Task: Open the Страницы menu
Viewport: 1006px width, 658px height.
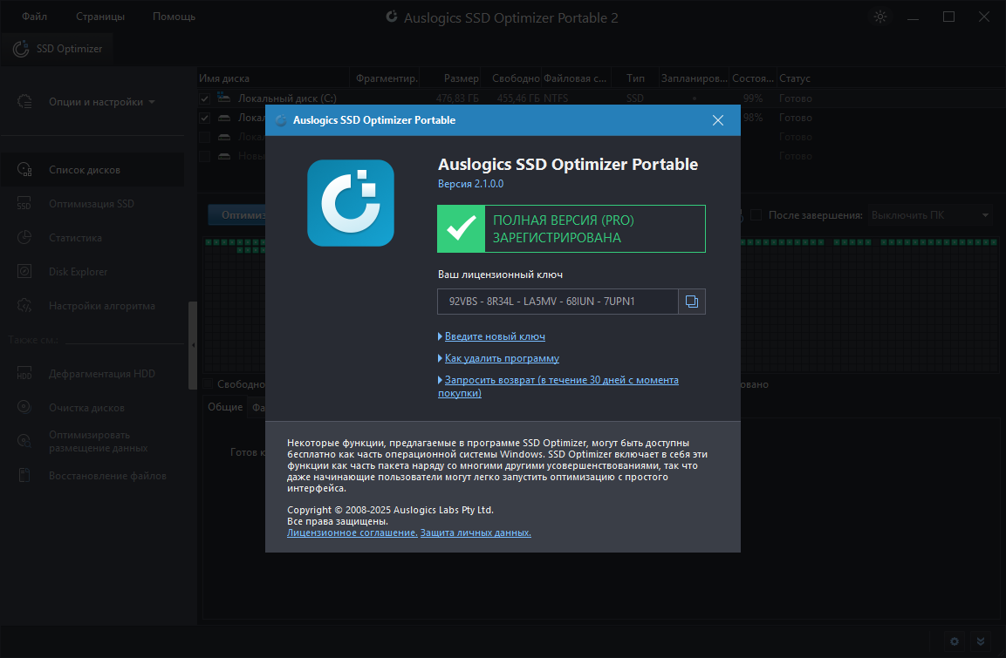Action: [x=100, y=17]
